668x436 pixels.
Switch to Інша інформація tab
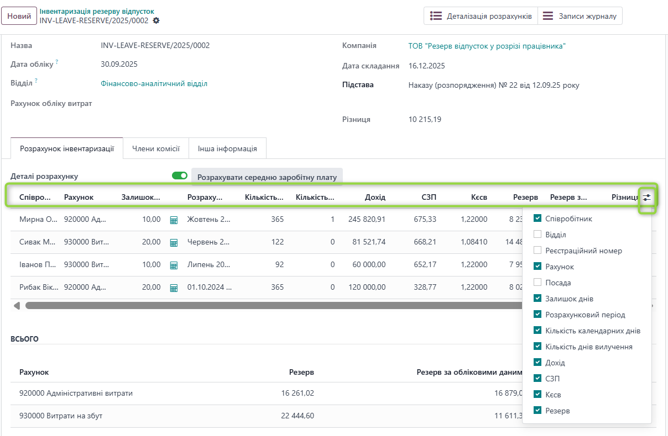tap(227, 148)
